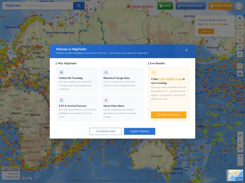245x183 pixels.
Task: Zoom in on the map
Action: pyautogui.click(x=240, y=157)
